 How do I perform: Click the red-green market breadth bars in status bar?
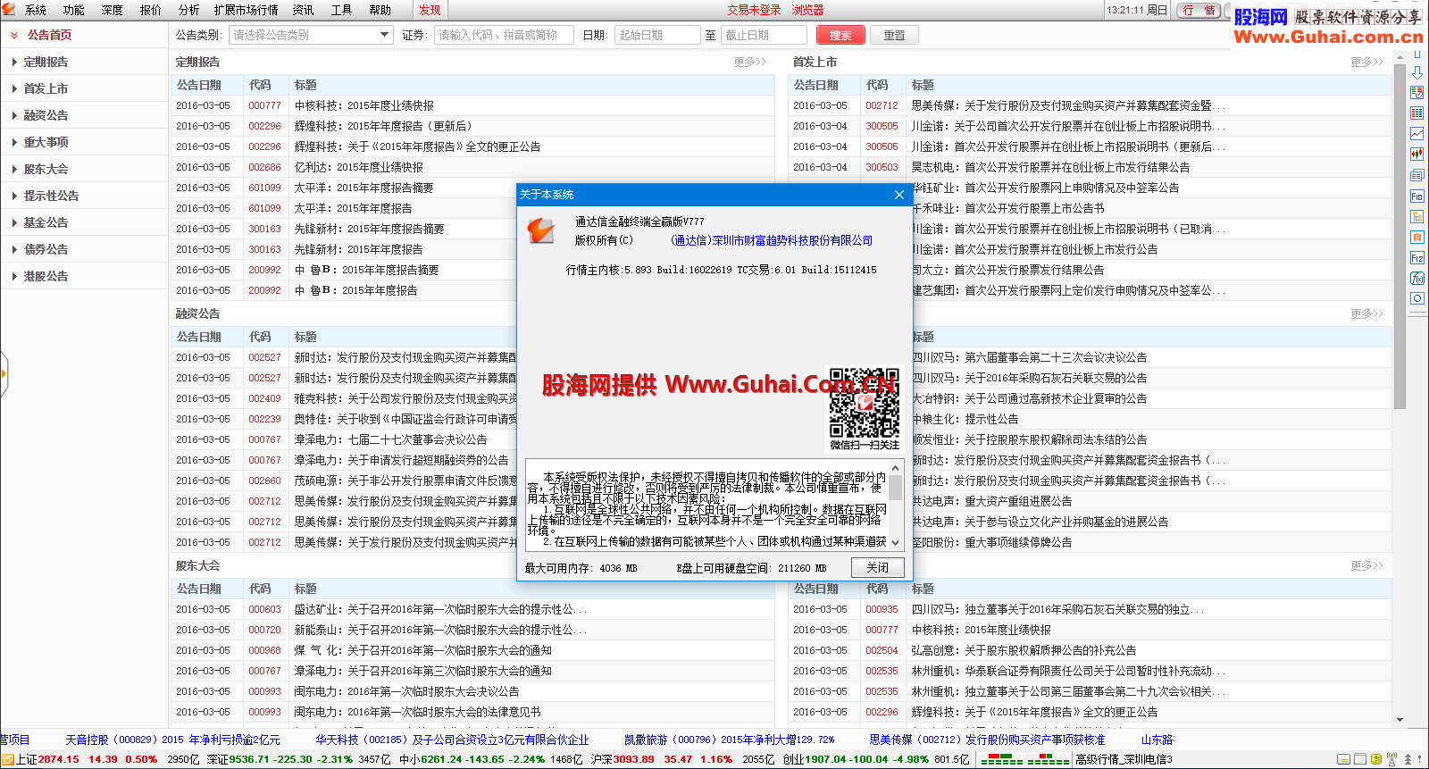pyautogui.click(x=1024, y=760)
